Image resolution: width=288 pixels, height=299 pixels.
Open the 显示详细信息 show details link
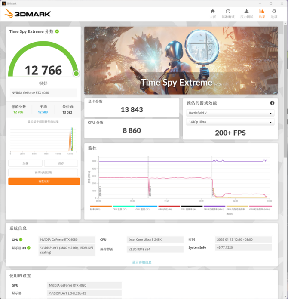point(142,262)
